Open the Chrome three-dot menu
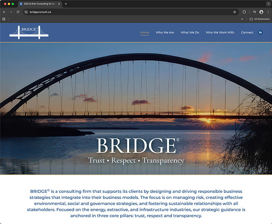The height and width of the screenshot is (224, 272). tap(268, 12)
